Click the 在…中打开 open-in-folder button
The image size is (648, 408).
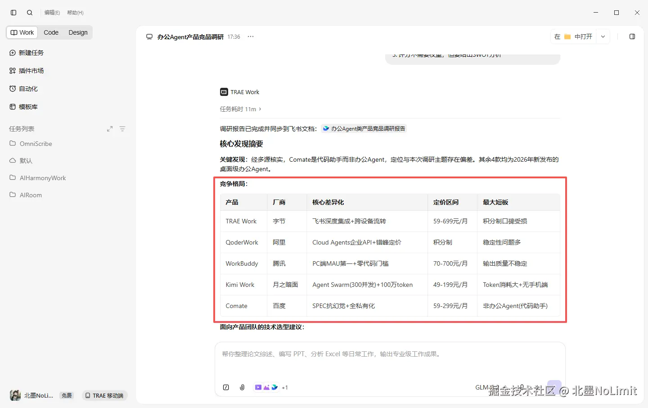(574, 36)
